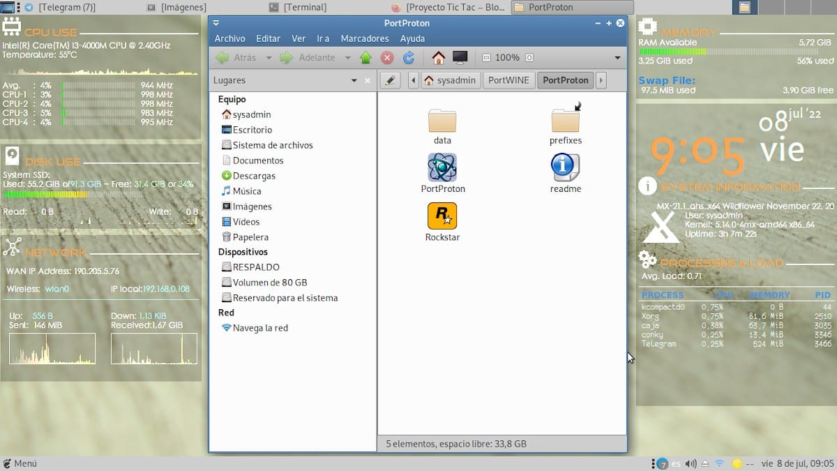This screenshot has height=471, width=837.
Task: Click the Computer monitor toolbar icon
Action: tap(460, 58)
